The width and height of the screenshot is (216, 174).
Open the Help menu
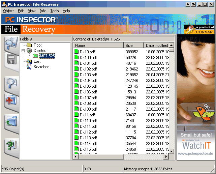[66, 11]
